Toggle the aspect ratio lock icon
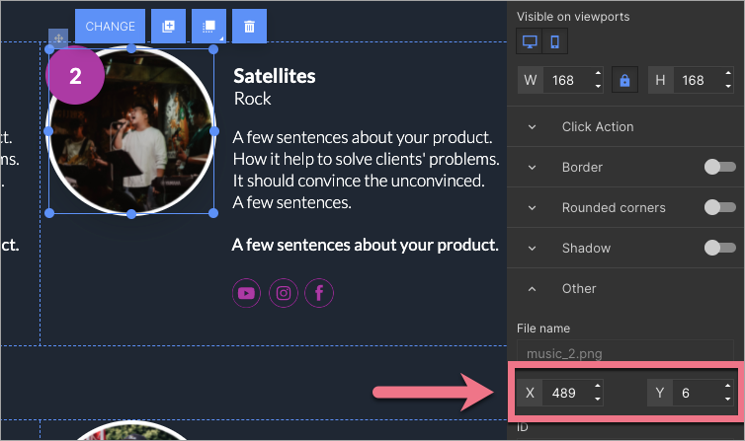The height and width of the screenshot is (441, 745). [623, 80]
